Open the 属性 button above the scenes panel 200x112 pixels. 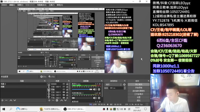click(43, 77)
